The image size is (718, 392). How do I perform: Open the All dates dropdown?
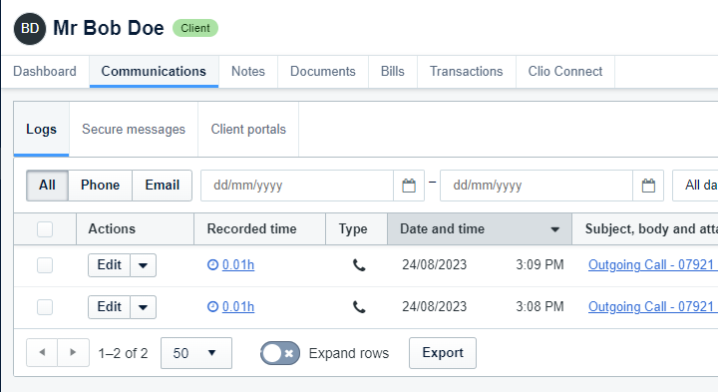click(x=696, y=186)
